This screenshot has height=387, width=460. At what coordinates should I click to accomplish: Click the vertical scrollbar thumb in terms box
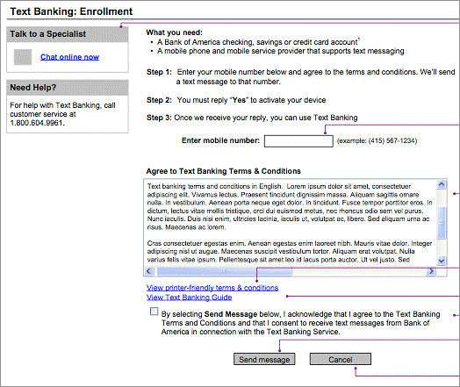pos(442,223)
